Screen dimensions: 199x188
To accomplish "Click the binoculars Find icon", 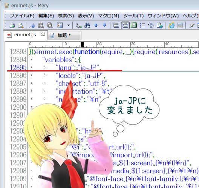I will tap(87, 25).
